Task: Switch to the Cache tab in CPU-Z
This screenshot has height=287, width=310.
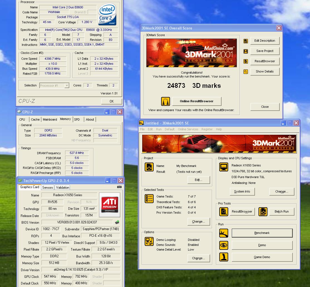Action: (35, 119)
